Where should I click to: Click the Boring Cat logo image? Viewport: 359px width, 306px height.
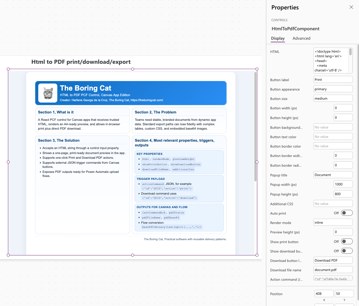point(48,93)
